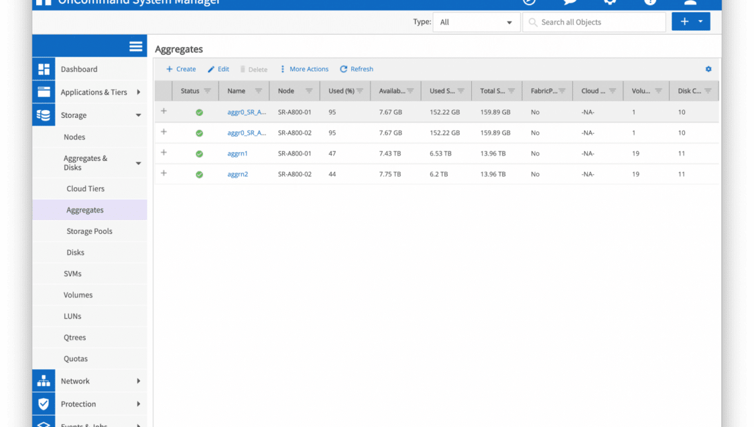
Task: Click the Protection shield icon
Action: [44, 404]
